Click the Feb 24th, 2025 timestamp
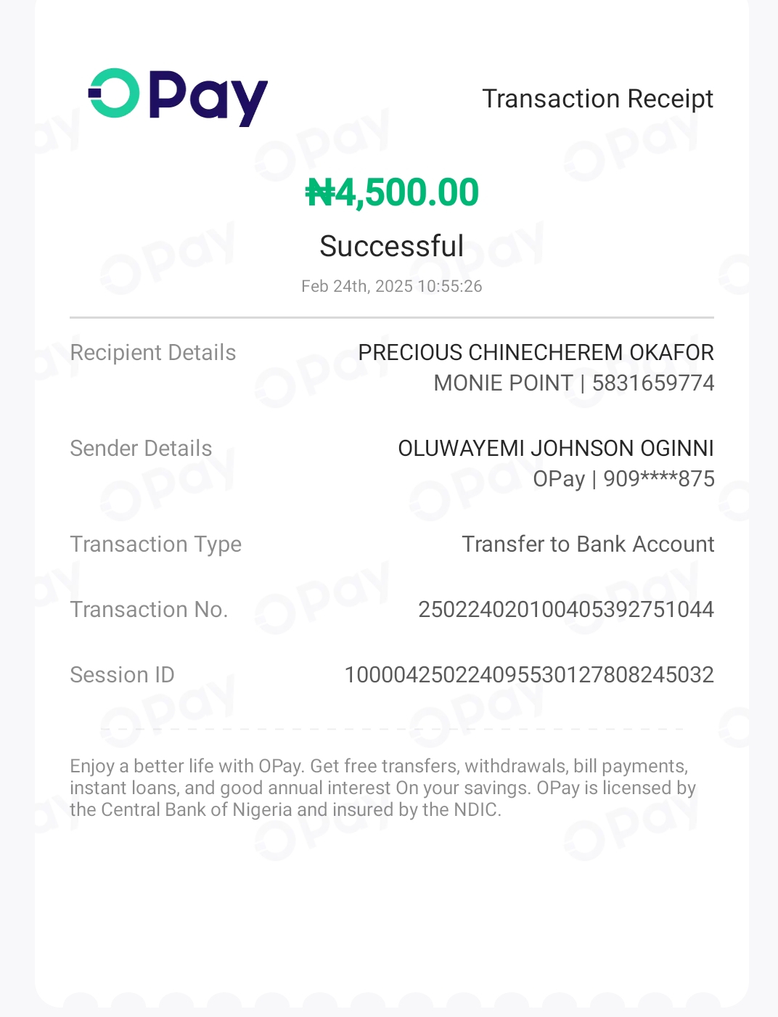The width and height of the screenshot is (778, 1017). [392, 286]
